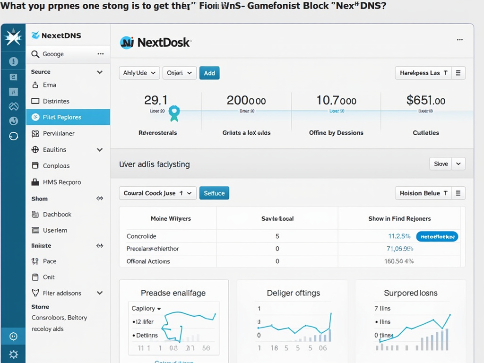The image size is (484, 363).
Task: Open settings gear at rail bottom
Action: [13, 354]
